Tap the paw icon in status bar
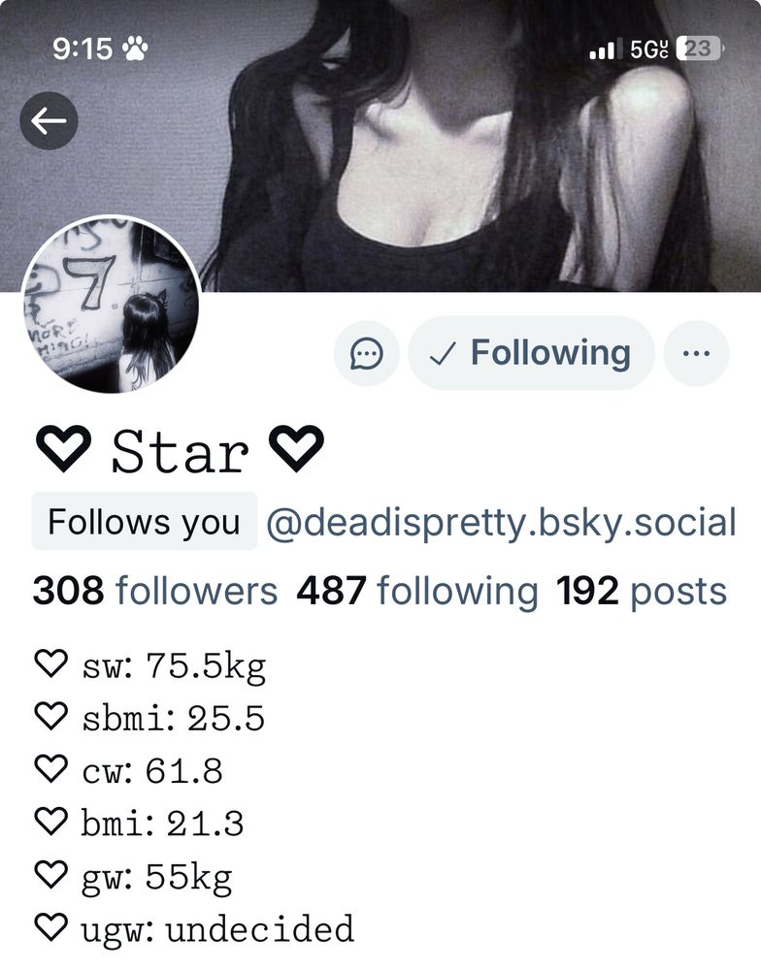 (x=135, y=48)
